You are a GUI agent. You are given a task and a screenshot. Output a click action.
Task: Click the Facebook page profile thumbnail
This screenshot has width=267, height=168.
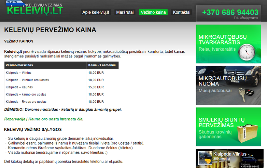tap(205, 158)
